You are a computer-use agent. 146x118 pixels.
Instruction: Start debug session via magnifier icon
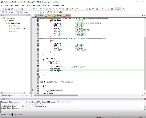[97, 9]
